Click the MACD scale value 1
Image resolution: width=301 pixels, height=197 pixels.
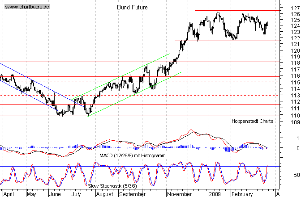[298, 138]
